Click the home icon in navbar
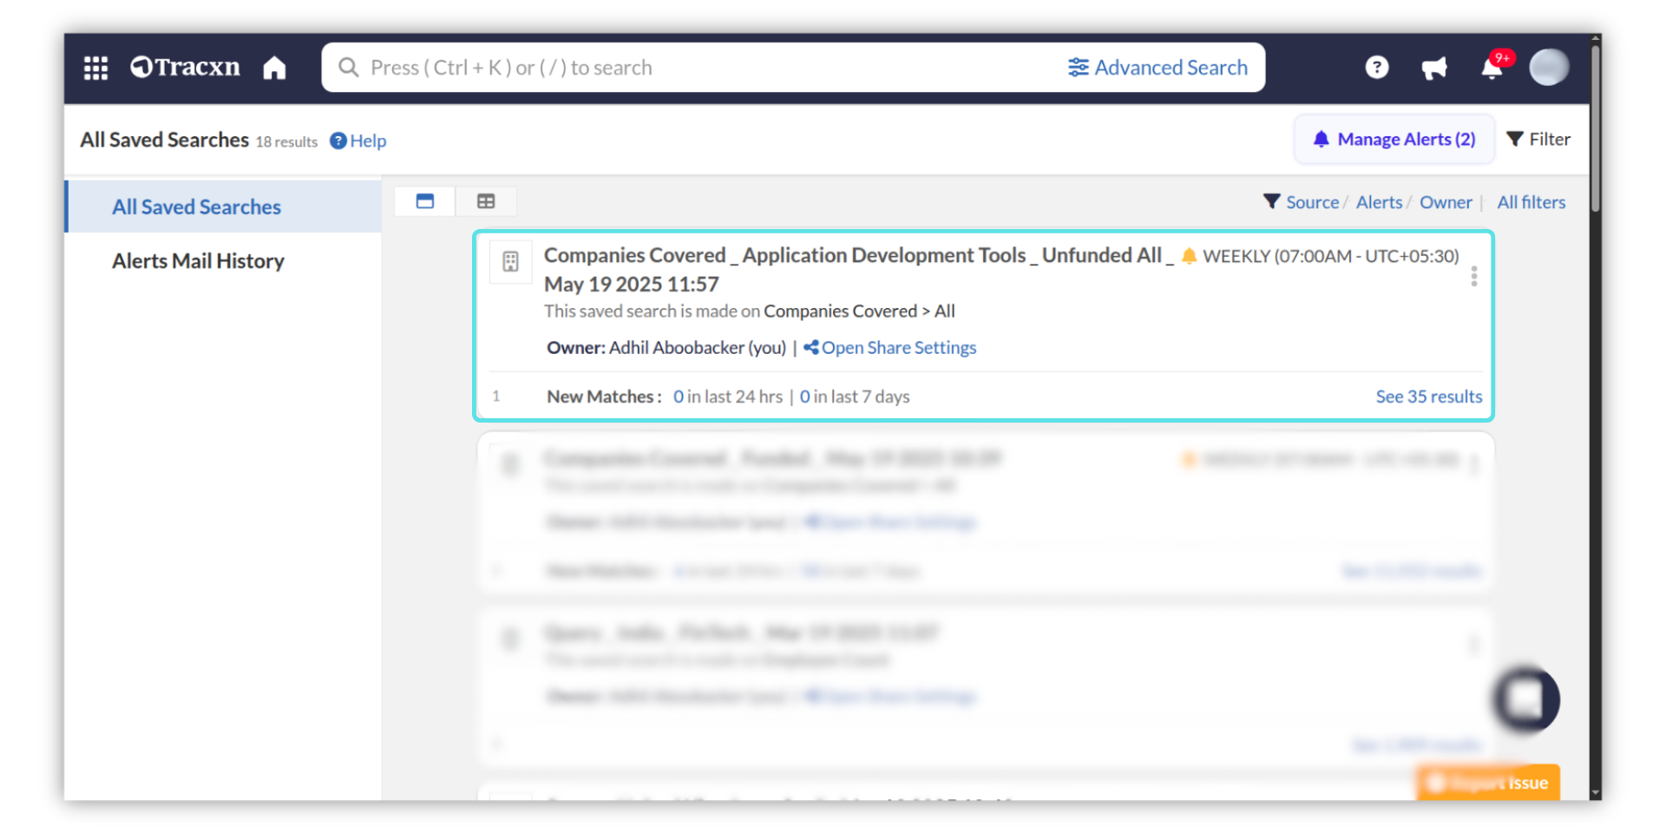 pos(274,68)
